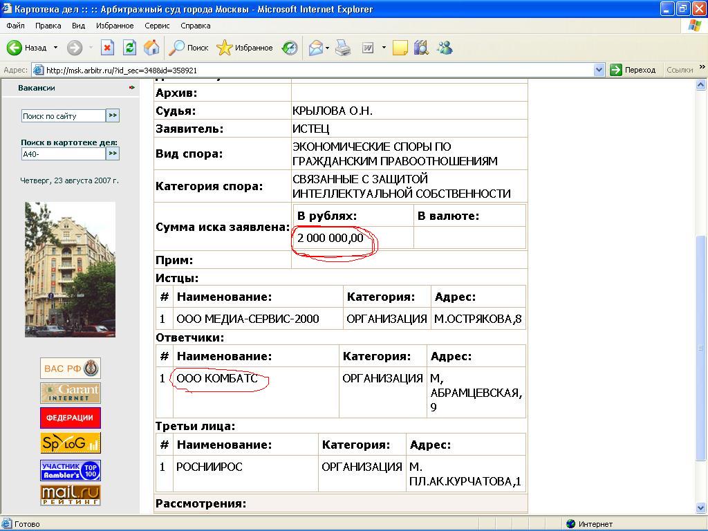Open the Messenger people icon
This screenshot has width=708, height=531.
[x=445, y=48]
